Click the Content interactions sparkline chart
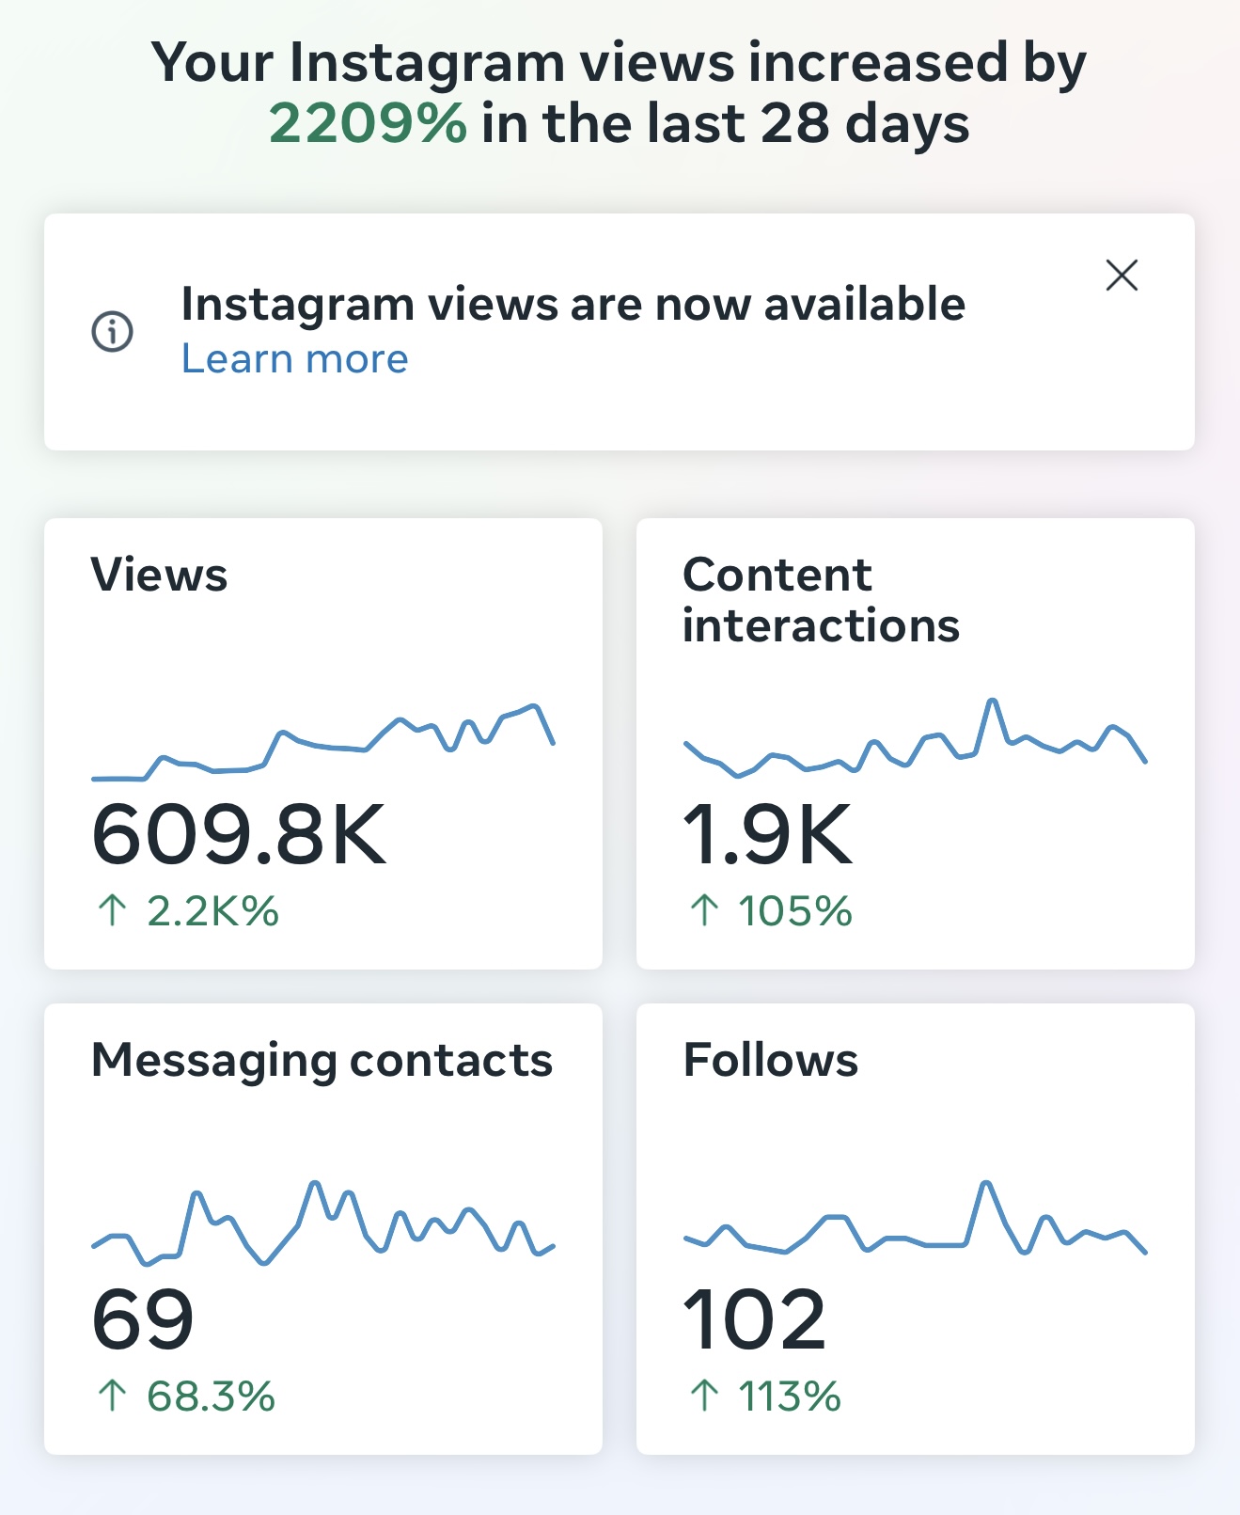The image size is (1240, 1515). (x=916, y=738)
